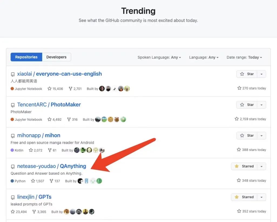Viewport: 277px width, 222px height.
Task: Open netease-youdao / QAnything repository link
Action: tap(52, 166)
